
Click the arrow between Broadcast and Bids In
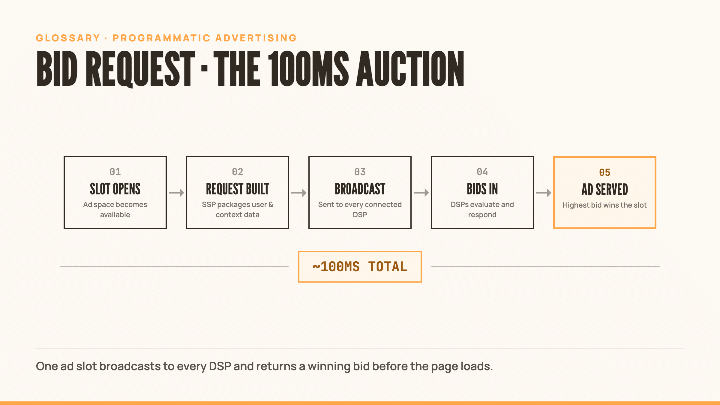[x=421, y=193]
